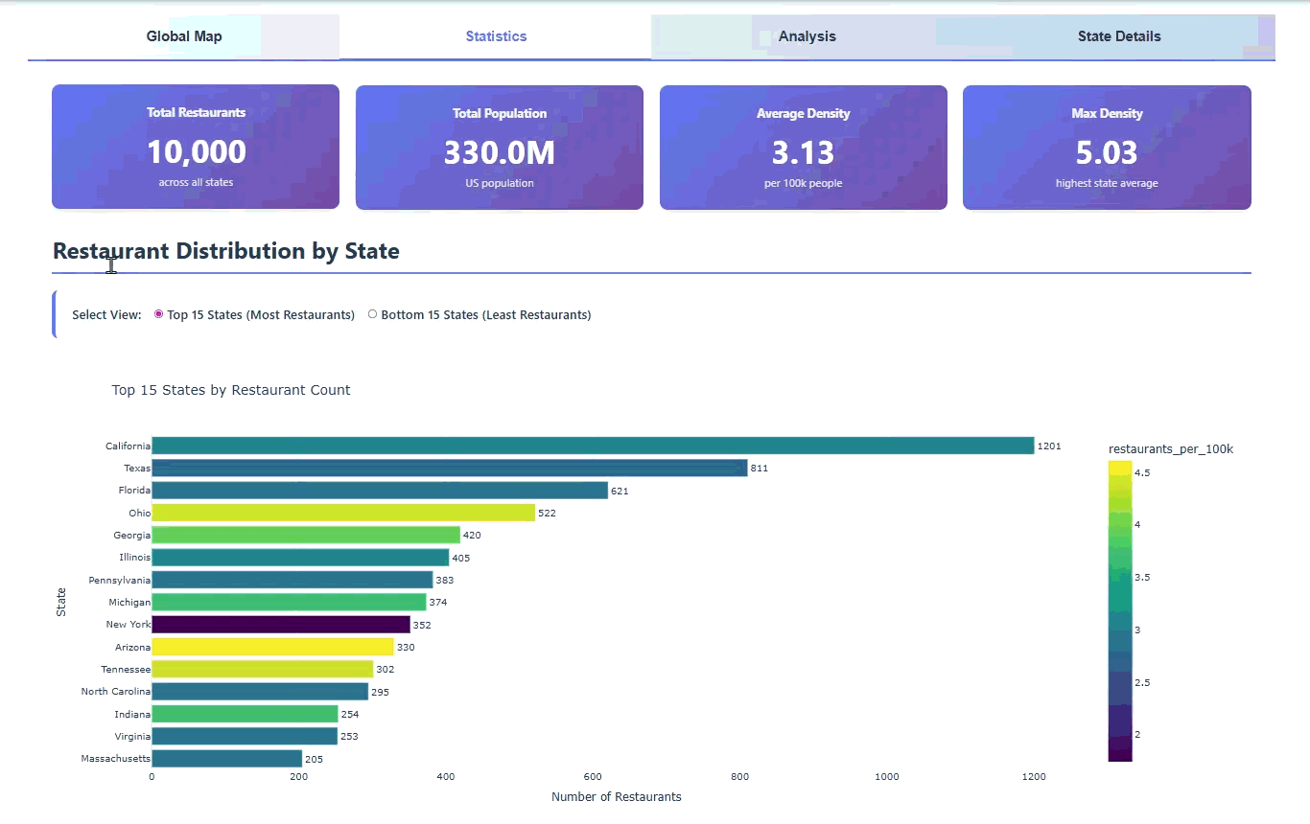The height and width of the screenshot is (824, 1310).
Task: Switch to the Global Map tab
Action: 183,36
